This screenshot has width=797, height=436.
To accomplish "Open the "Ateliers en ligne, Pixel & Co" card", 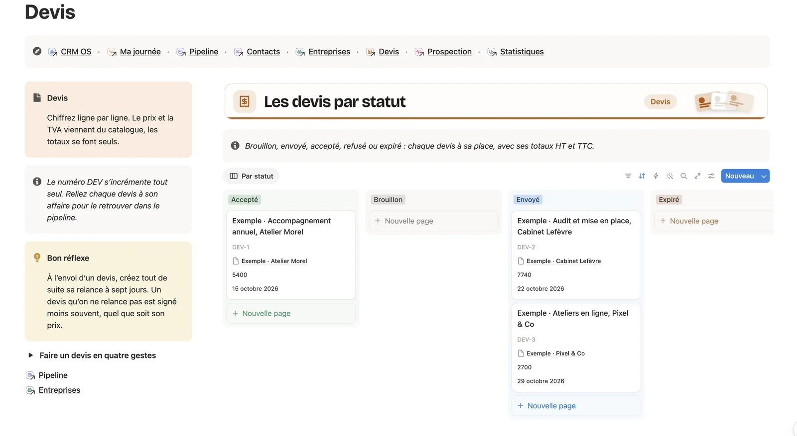I will [576, 348].
